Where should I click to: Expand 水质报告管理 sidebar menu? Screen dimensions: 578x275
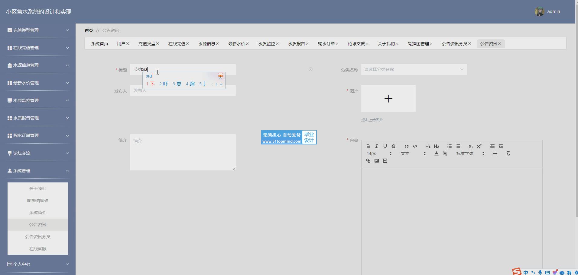(x=38, y=118)
